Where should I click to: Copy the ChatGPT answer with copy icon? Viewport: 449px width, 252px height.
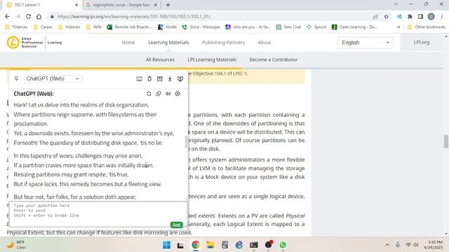159,94
